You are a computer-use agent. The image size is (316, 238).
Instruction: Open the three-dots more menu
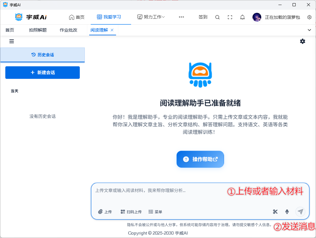coord(181,17)
